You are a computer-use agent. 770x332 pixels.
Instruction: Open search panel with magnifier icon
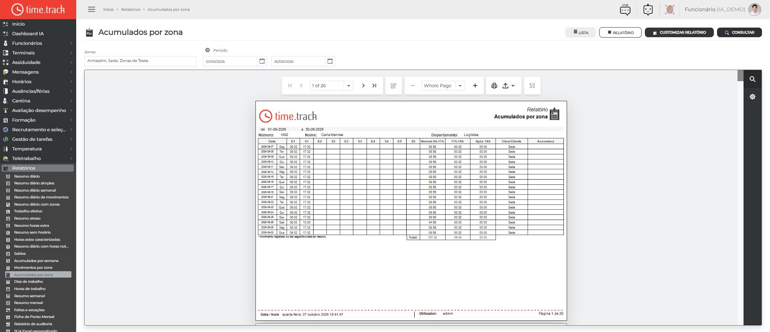click(752, 79)
